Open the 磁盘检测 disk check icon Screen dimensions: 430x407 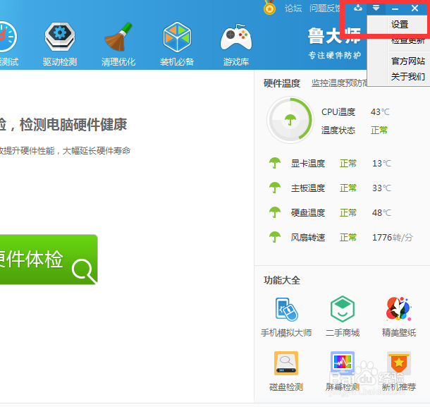tap(286, 363)
